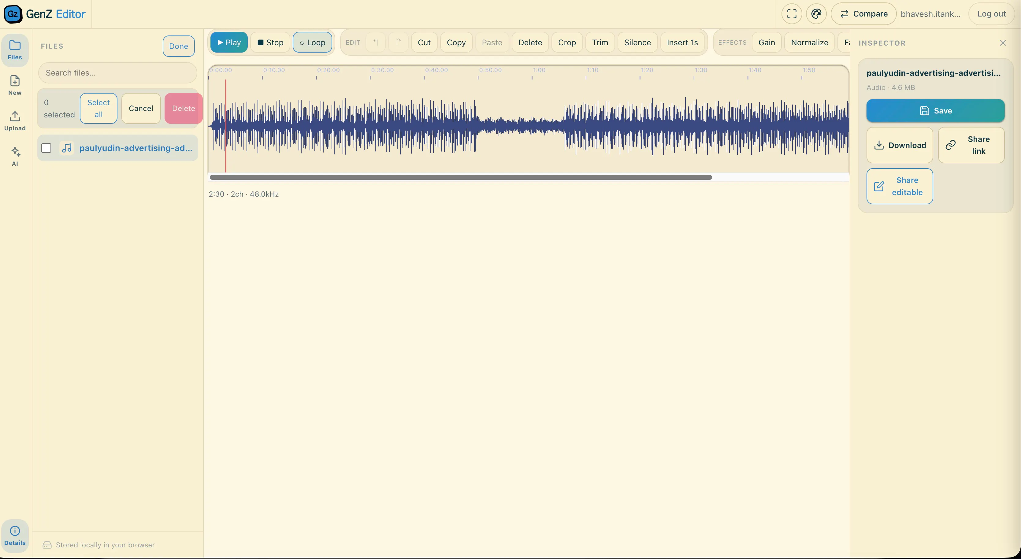Click the red Delete files button
Image resolution: width=1021 pixels, height=559 pixels.
coord(184,109)
